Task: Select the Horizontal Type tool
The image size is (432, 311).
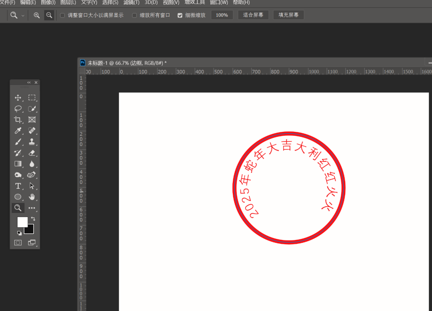Action: click(x=18, y=186)
